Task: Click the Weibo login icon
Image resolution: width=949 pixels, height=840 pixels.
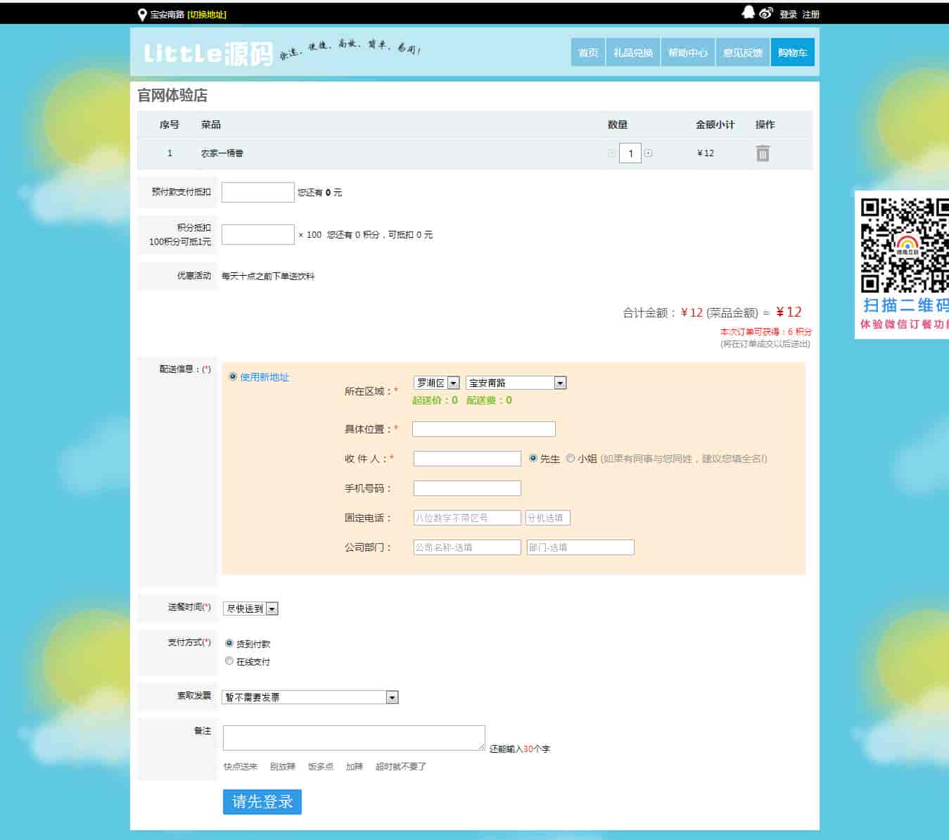Action: [766, 13]
